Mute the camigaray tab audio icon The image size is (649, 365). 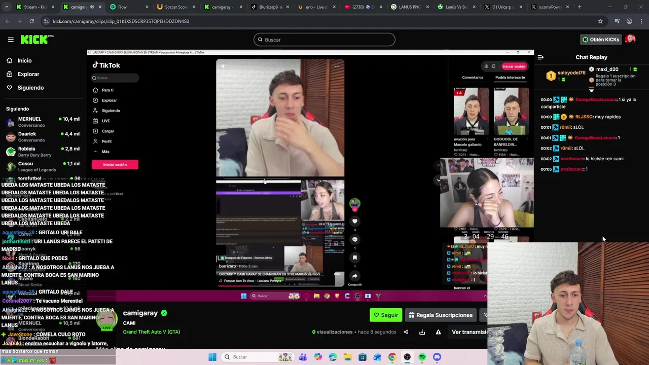coord(92,7)
